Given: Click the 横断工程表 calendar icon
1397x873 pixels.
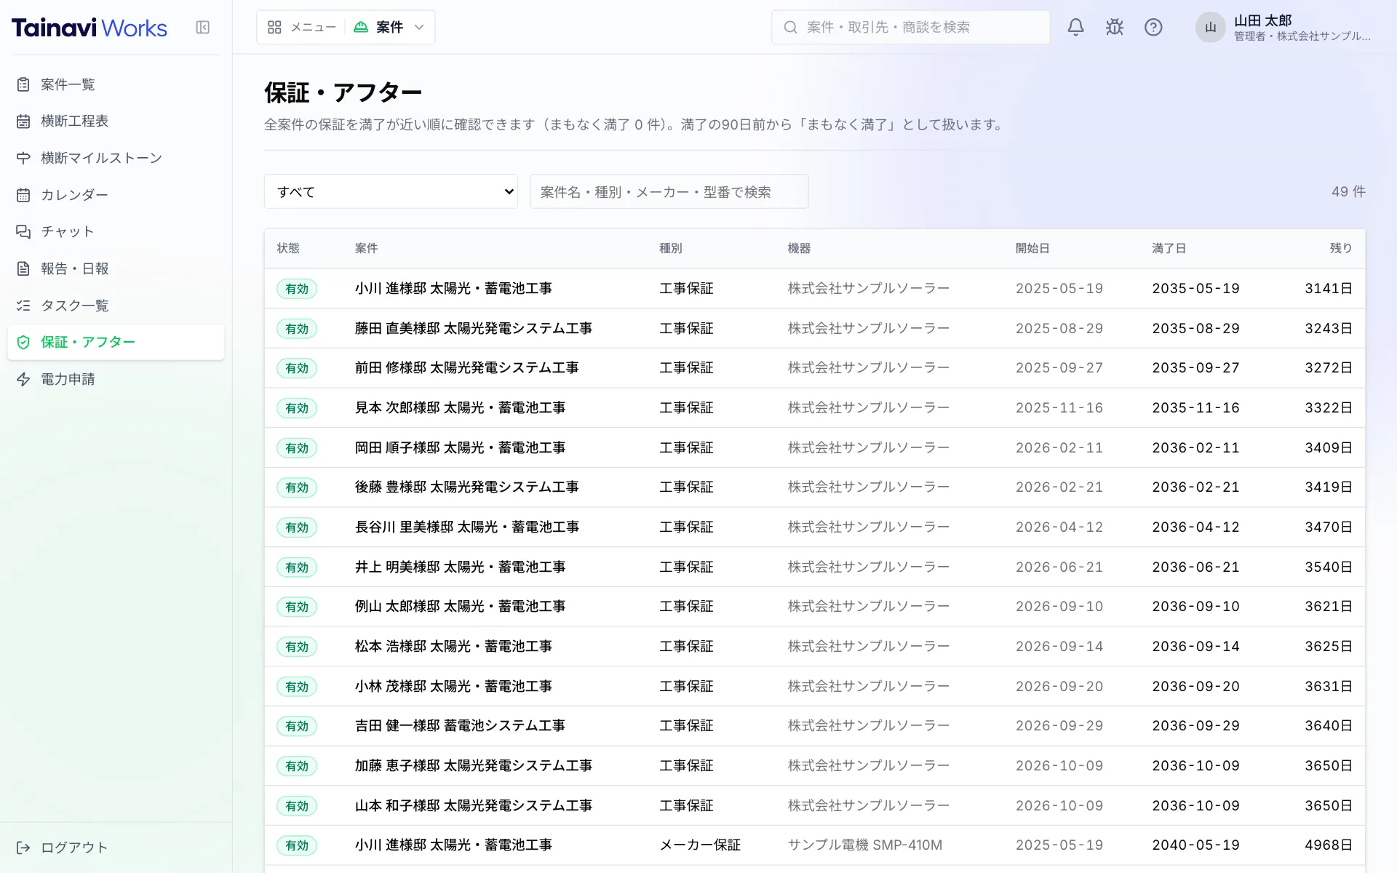Looking at the screenshot, I should (x=23, y=121).
